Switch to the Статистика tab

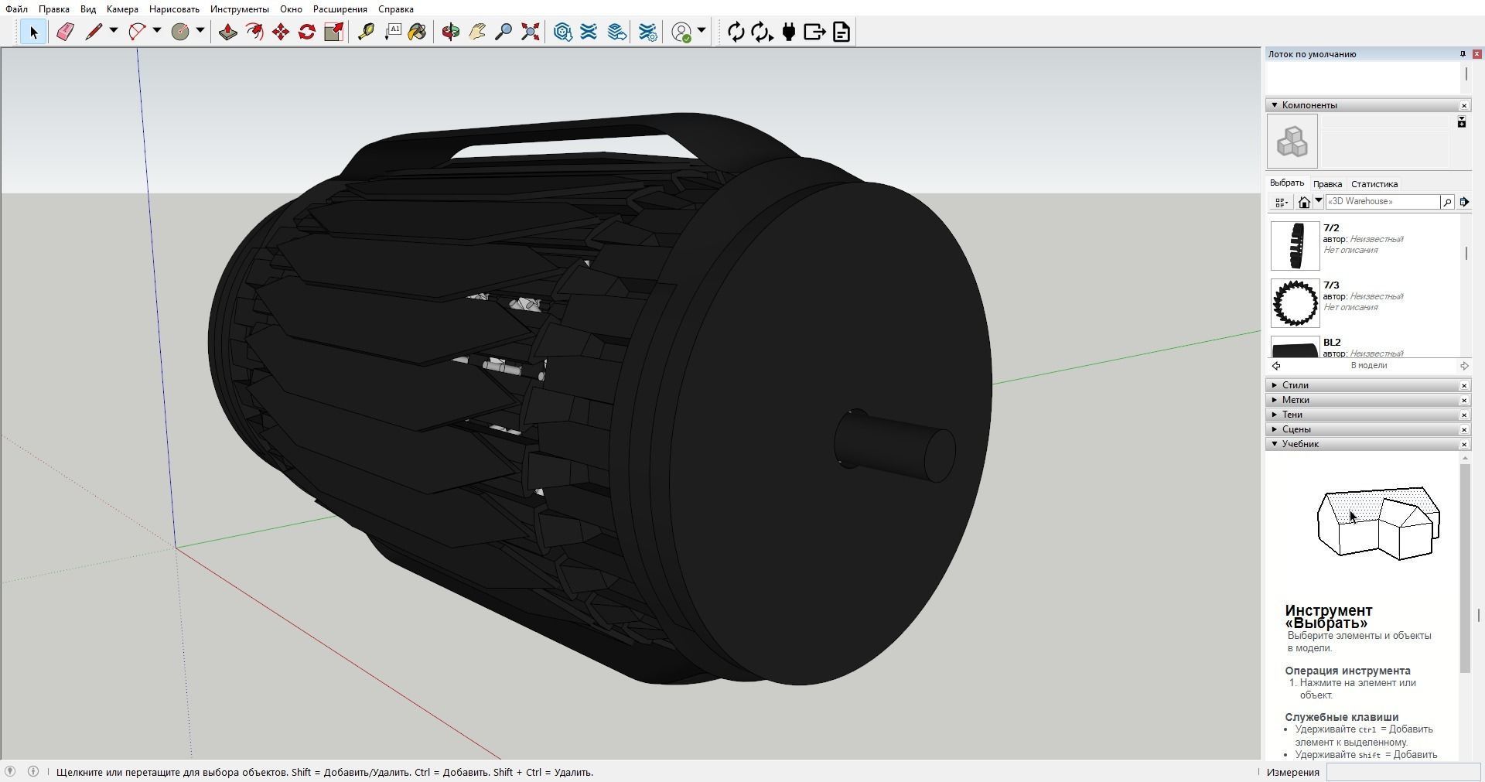1374,184
